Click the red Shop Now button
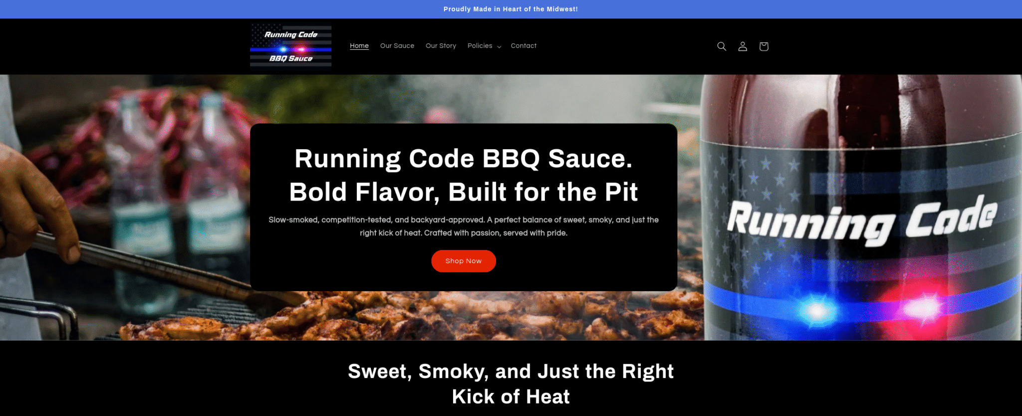Viewport: 1022px width, 416px height. [464, 261]
